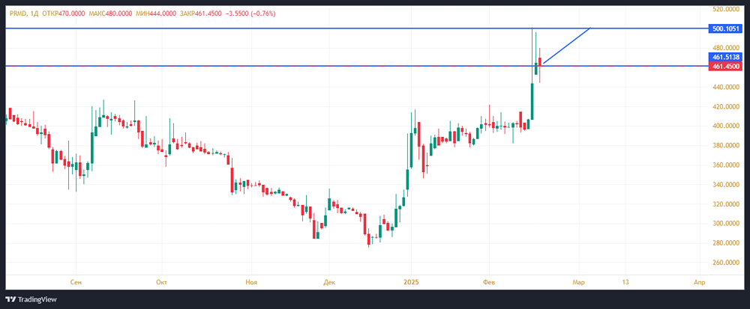Click the 380.0000 price axis label

[x=727, y=145]
